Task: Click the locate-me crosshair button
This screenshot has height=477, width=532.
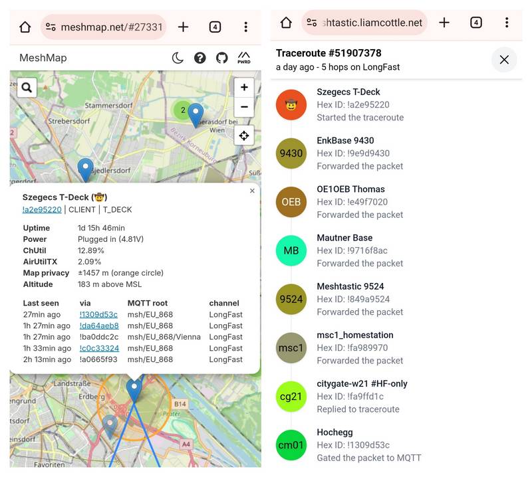Action: click(x=244, y=136)
